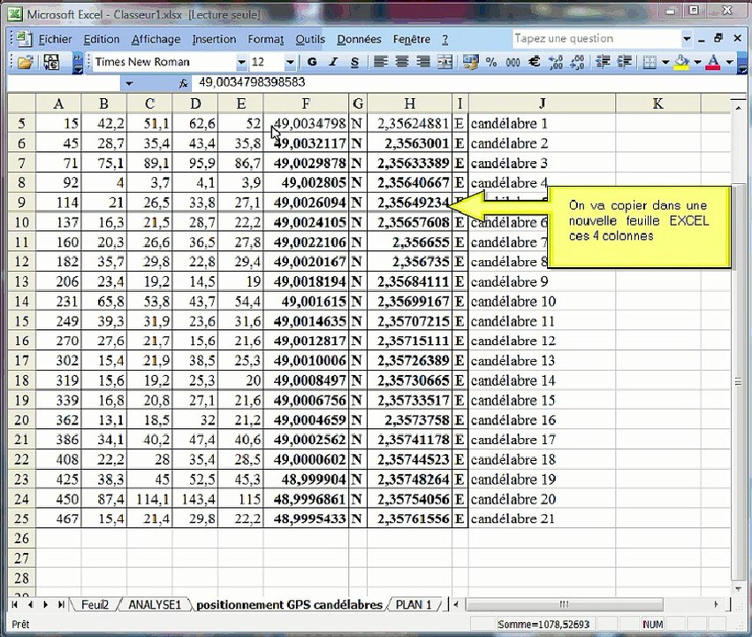Switch to Feuil2 sheet tab

(95, 605)
